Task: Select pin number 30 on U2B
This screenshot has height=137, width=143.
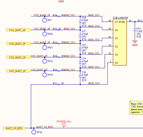Action: click(110, 37)
